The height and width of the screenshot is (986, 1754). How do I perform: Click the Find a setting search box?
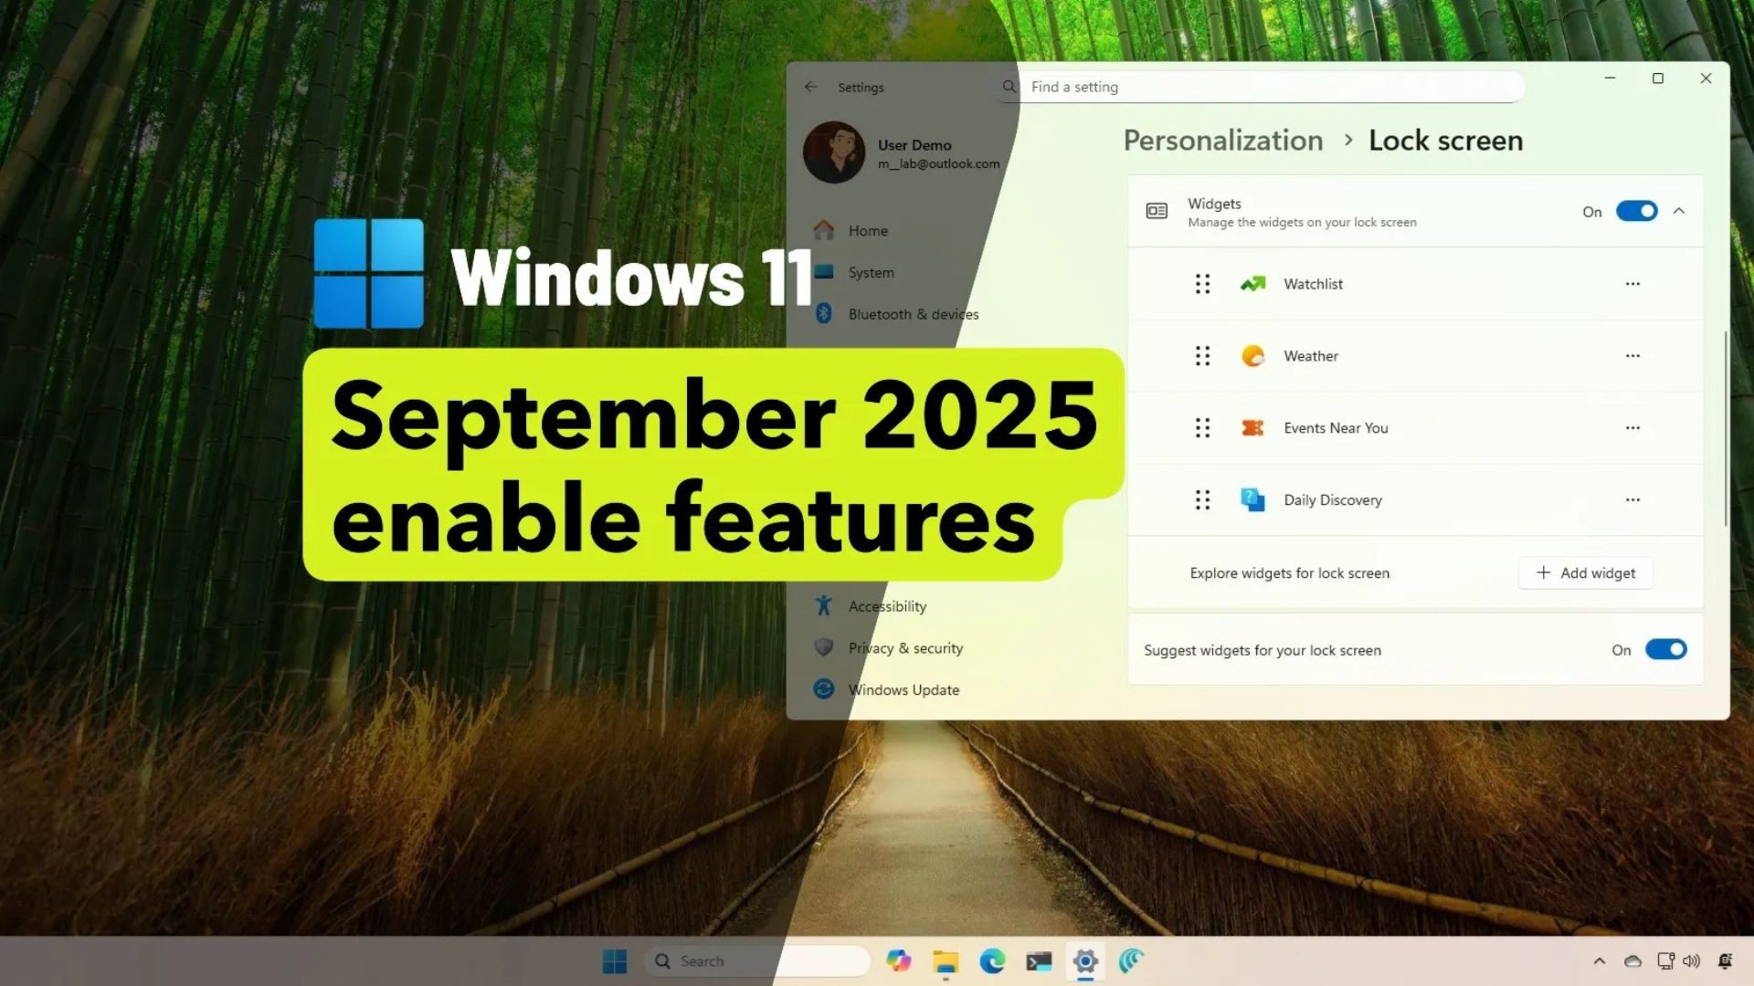1270,87
